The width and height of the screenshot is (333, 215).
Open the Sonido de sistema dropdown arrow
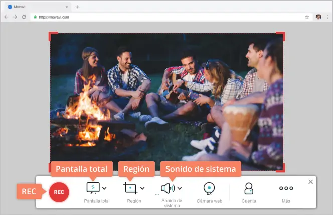[180, 188]
